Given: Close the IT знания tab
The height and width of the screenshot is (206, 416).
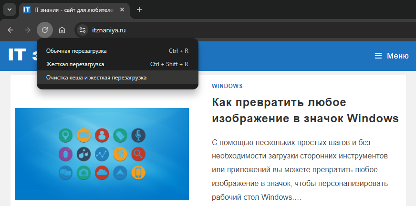Looking at the screenshot, I should 122,10.
